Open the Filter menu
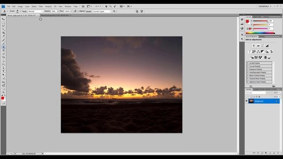 point(41,6)
